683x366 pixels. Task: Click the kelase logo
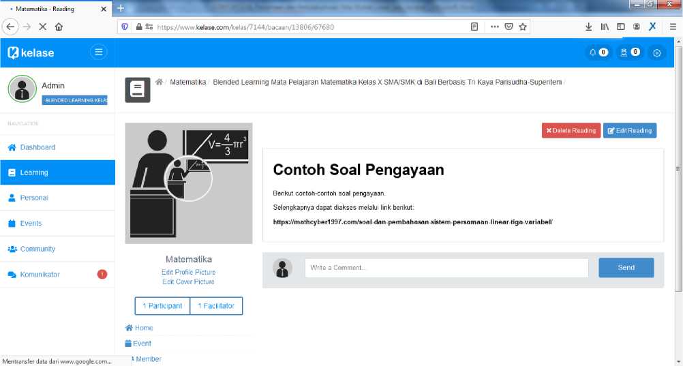tap(31, 52)
